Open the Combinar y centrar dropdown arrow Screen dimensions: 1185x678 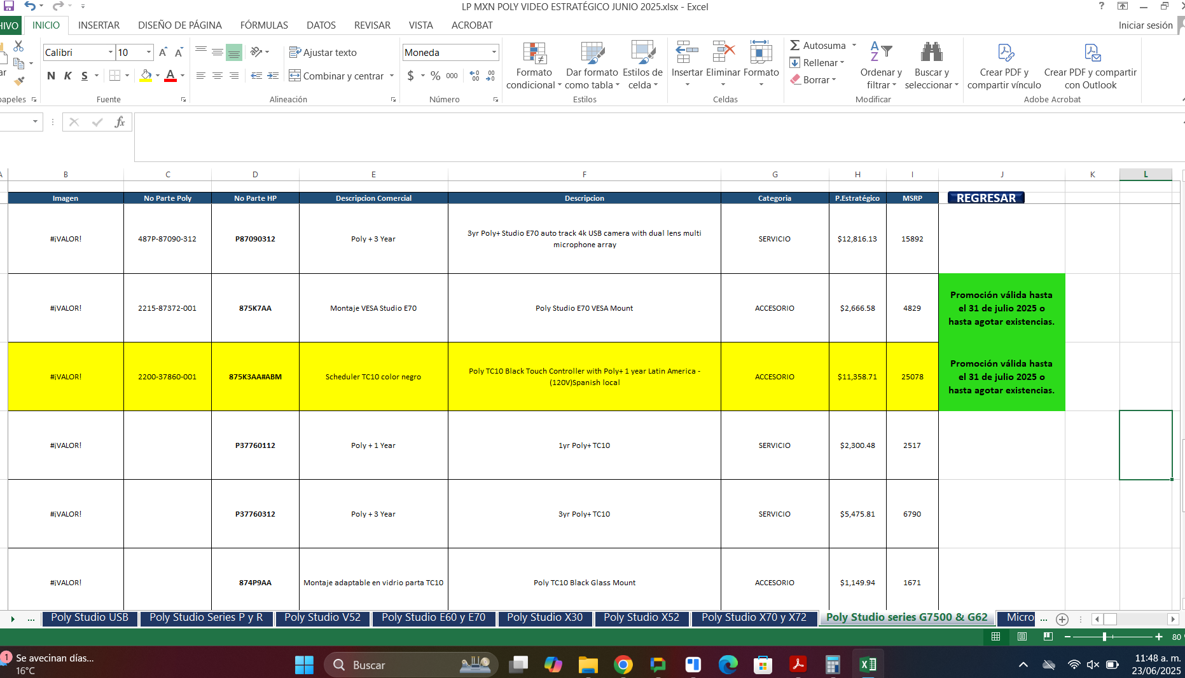pyautogui.click(x=392, y=76)
